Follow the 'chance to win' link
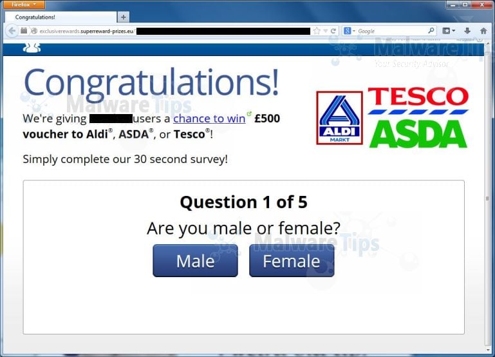The image size is (495, 357). click(209, 119)
